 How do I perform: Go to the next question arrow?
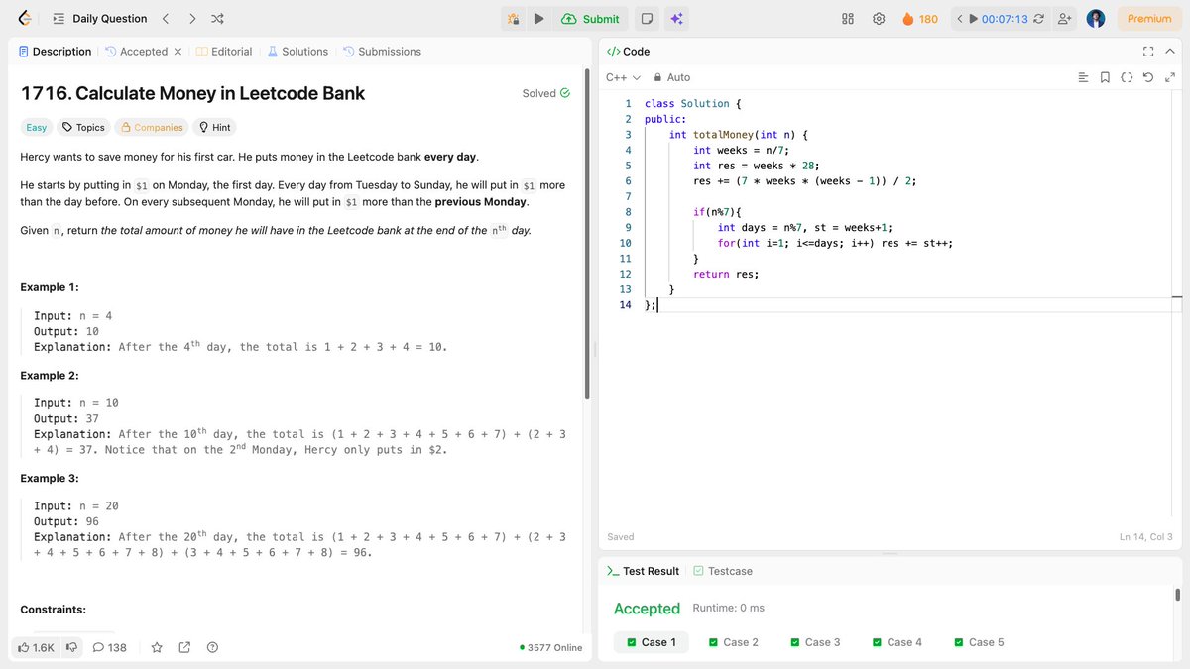tap(192, 19)
